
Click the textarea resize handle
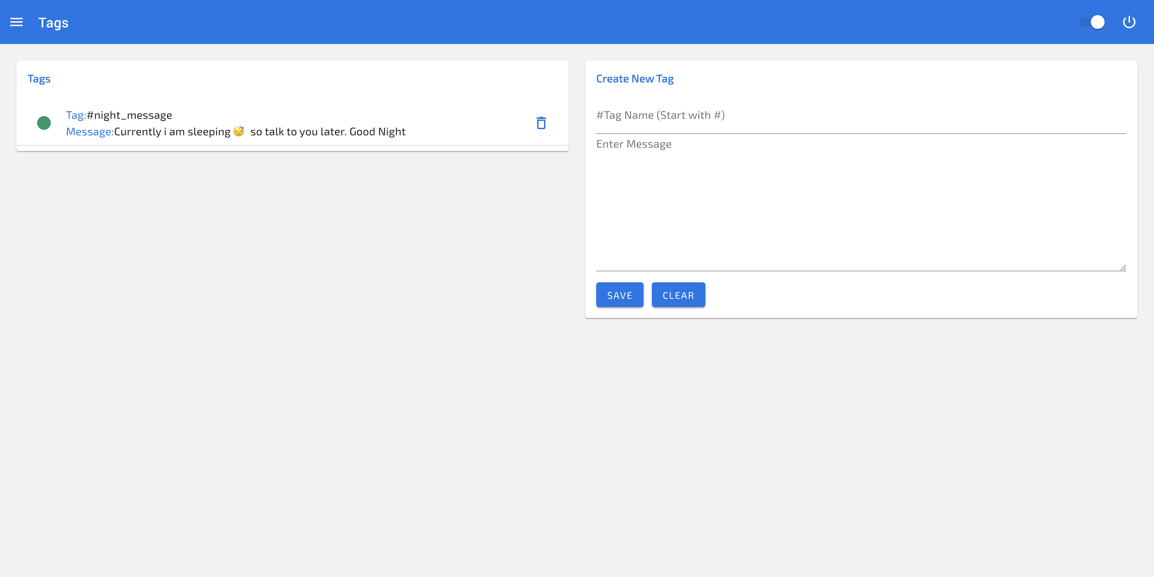pos(1123,268)
